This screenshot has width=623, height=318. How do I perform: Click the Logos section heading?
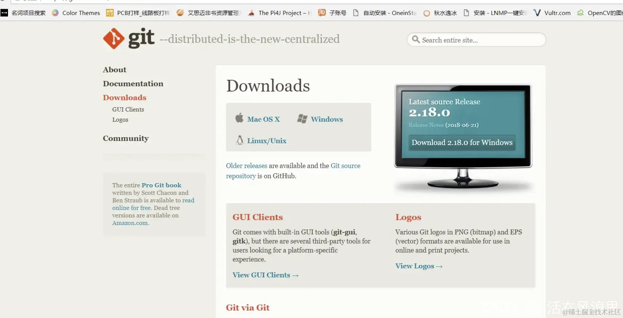point(408,217)
